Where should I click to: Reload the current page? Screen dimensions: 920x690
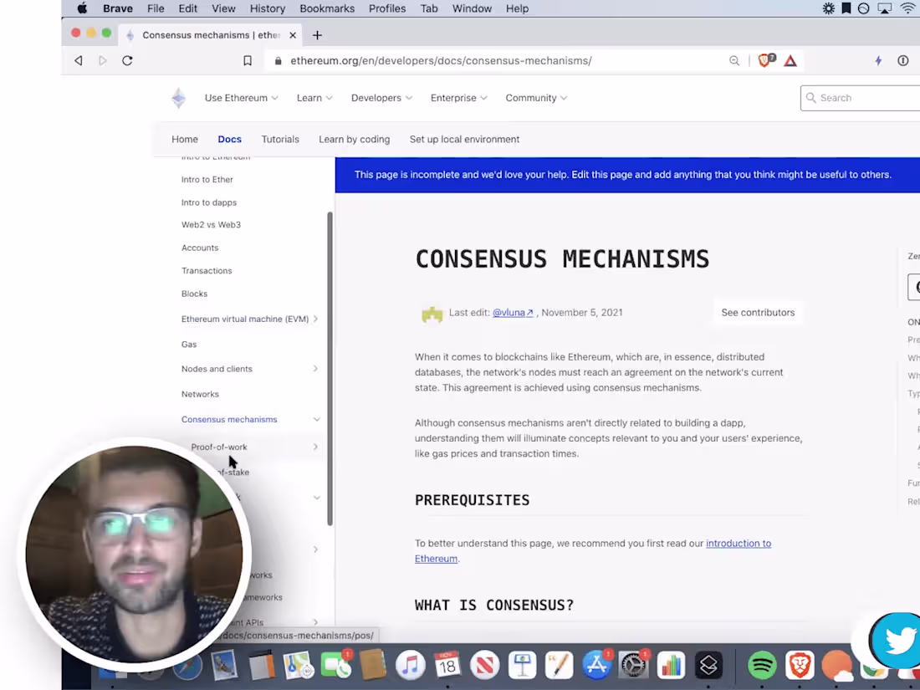pyautogui.click(x=127, y=60)
